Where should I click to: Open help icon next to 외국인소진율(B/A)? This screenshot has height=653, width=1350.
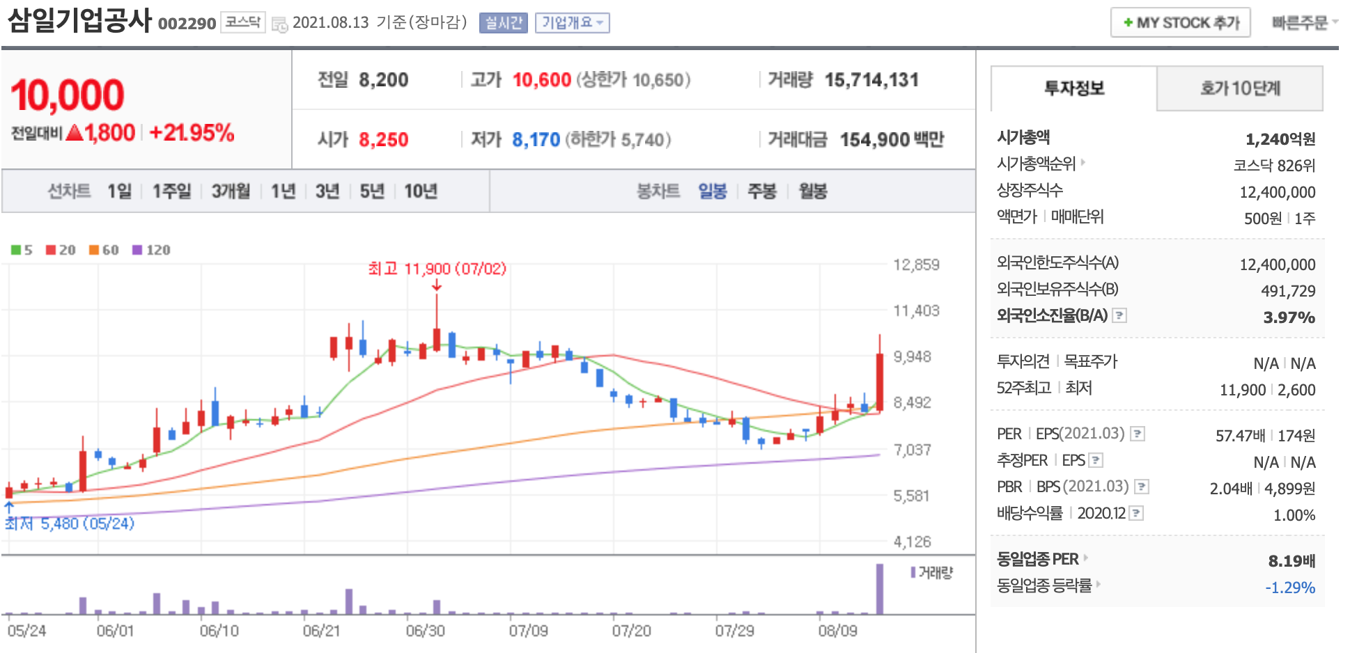[1119, 315]
